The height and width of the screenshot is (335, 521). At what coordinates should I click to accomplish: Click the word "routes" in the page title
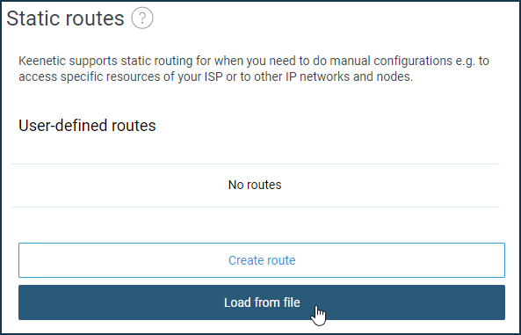(95, 19)
